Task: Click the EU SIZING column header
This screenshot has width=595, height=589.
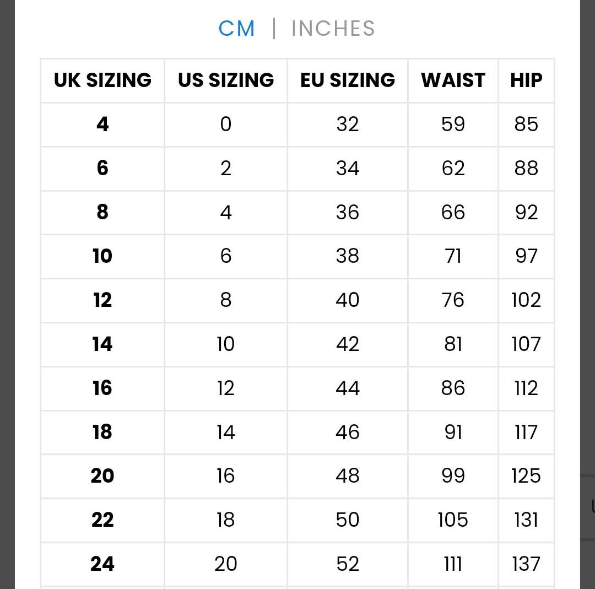Action: click(348, 80)
